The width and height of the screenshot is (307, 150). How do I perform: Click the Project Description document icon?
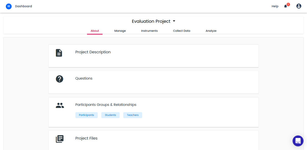59,53
